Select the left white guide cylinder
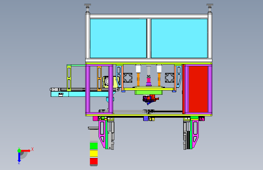Image resolution: width=263 pixels, height=170 pixels. coord(138,69)
